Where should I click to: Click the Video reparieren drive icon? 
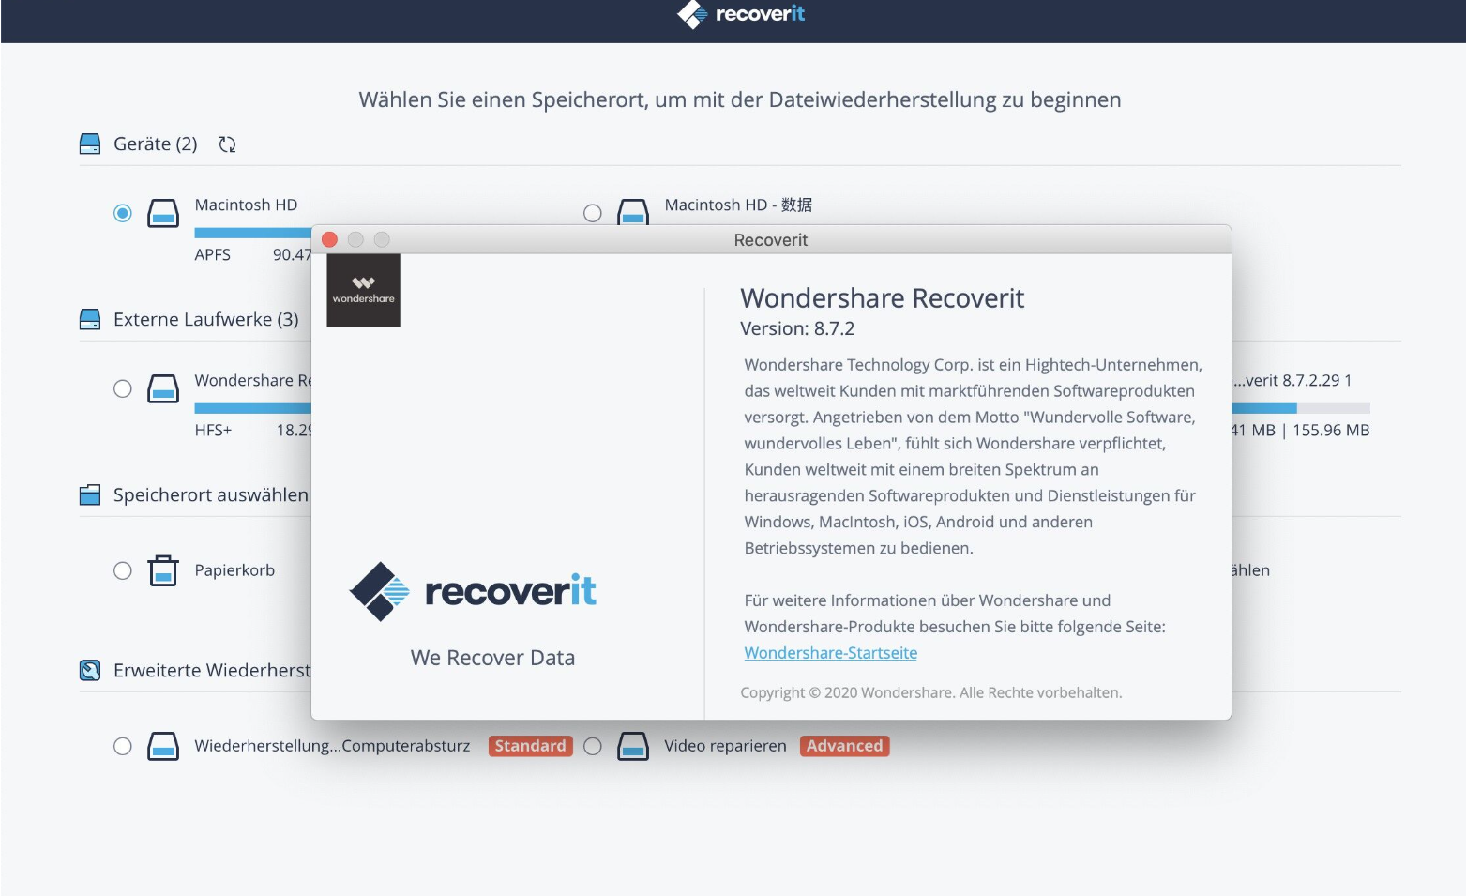633,746
